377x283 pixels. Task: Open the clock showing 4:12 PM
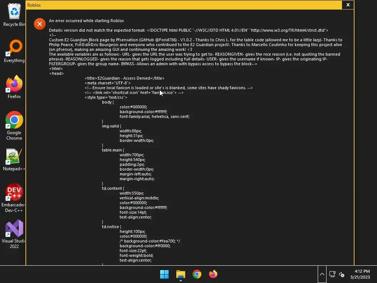[x=360, y=274]
